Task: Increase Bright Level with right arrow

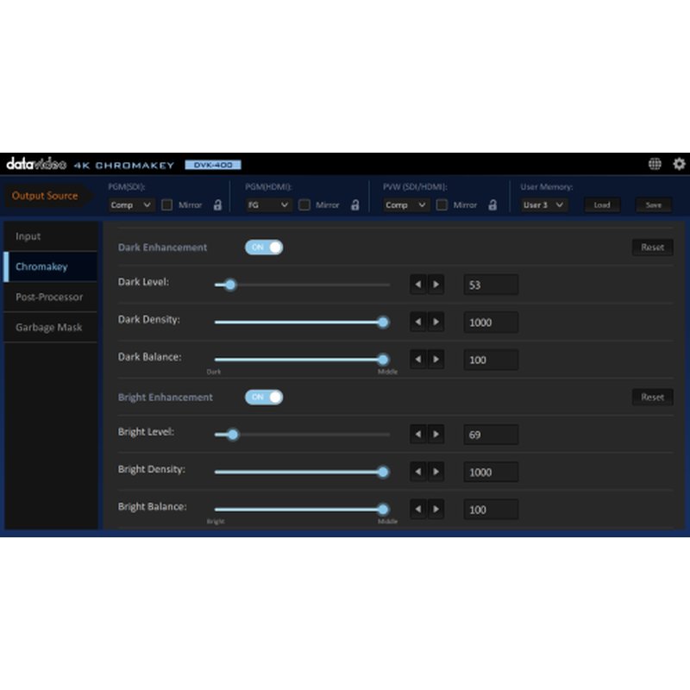Action: click(436, 435)
